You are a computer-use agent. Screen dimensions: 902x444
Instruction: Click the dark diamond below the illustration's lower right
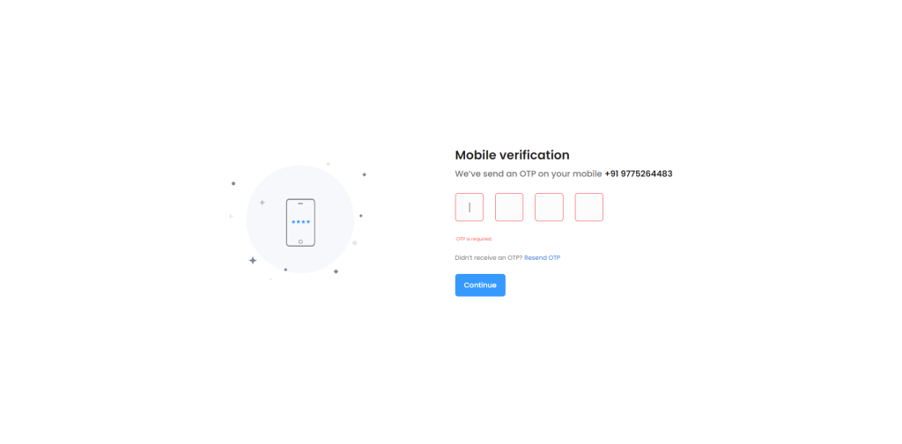pyautogui.click(x=336, y=271)
